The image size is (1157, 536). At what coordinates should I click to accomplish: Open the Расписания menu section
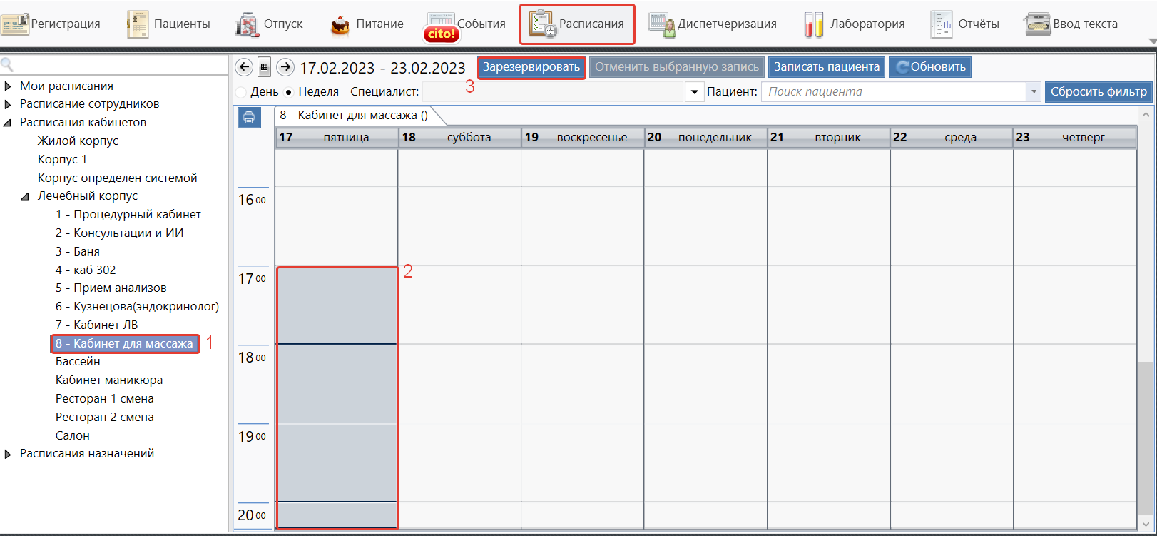click(577, 24)
